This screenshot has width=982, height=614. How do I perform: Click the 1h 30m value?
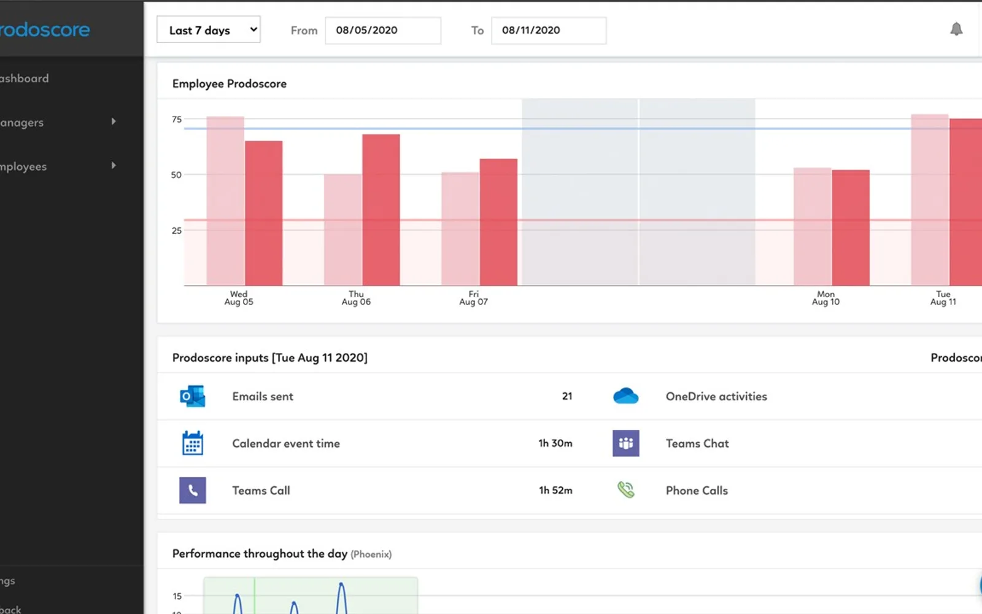pyautogui.click(x=555, y=443)
